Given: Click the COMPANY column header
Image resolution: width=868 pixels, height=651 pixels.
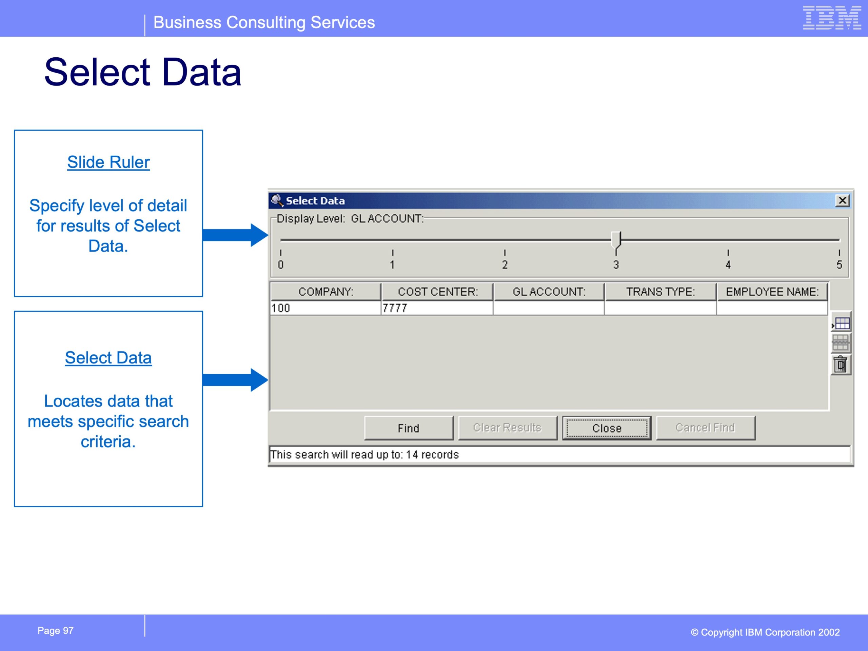Looking at the screenshot, I should 326,292.
